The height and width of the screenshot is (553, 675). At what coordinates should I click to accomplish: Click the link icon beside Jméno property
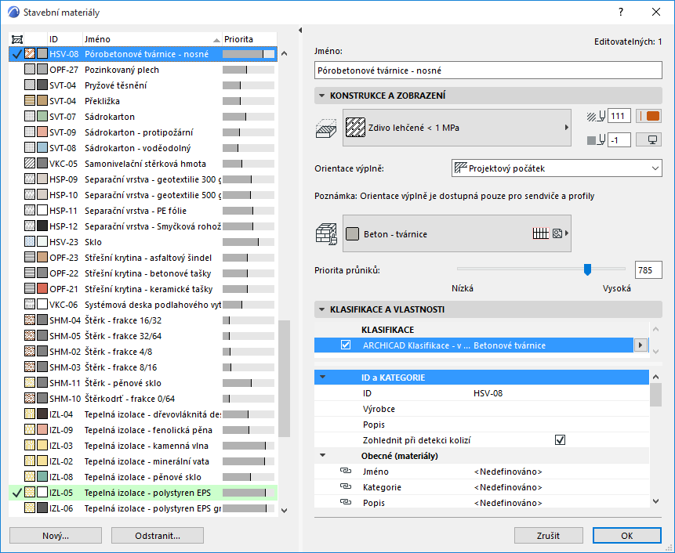346,471
